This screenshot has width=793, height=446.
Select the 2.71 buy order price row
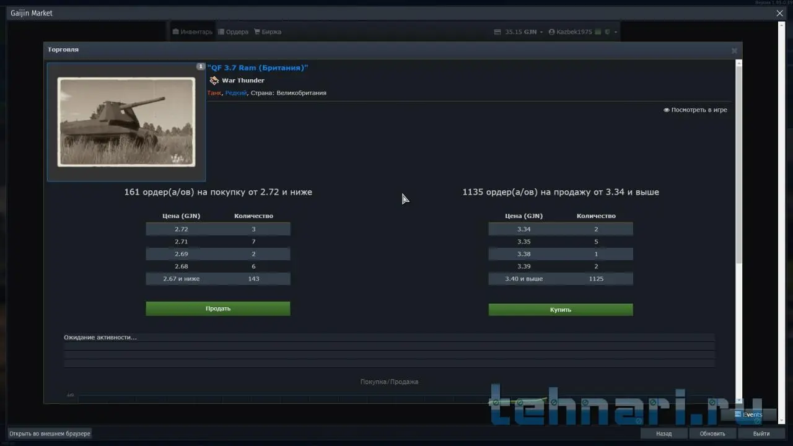218,242
